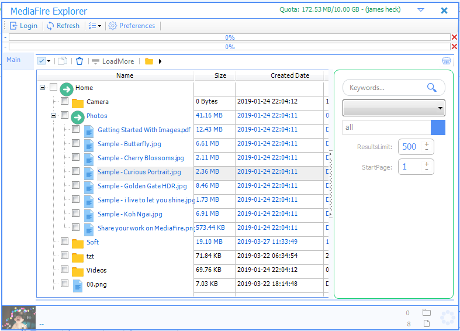Tick Sample - Butterfly.jpg checkbox

click(x=75, y=143)
